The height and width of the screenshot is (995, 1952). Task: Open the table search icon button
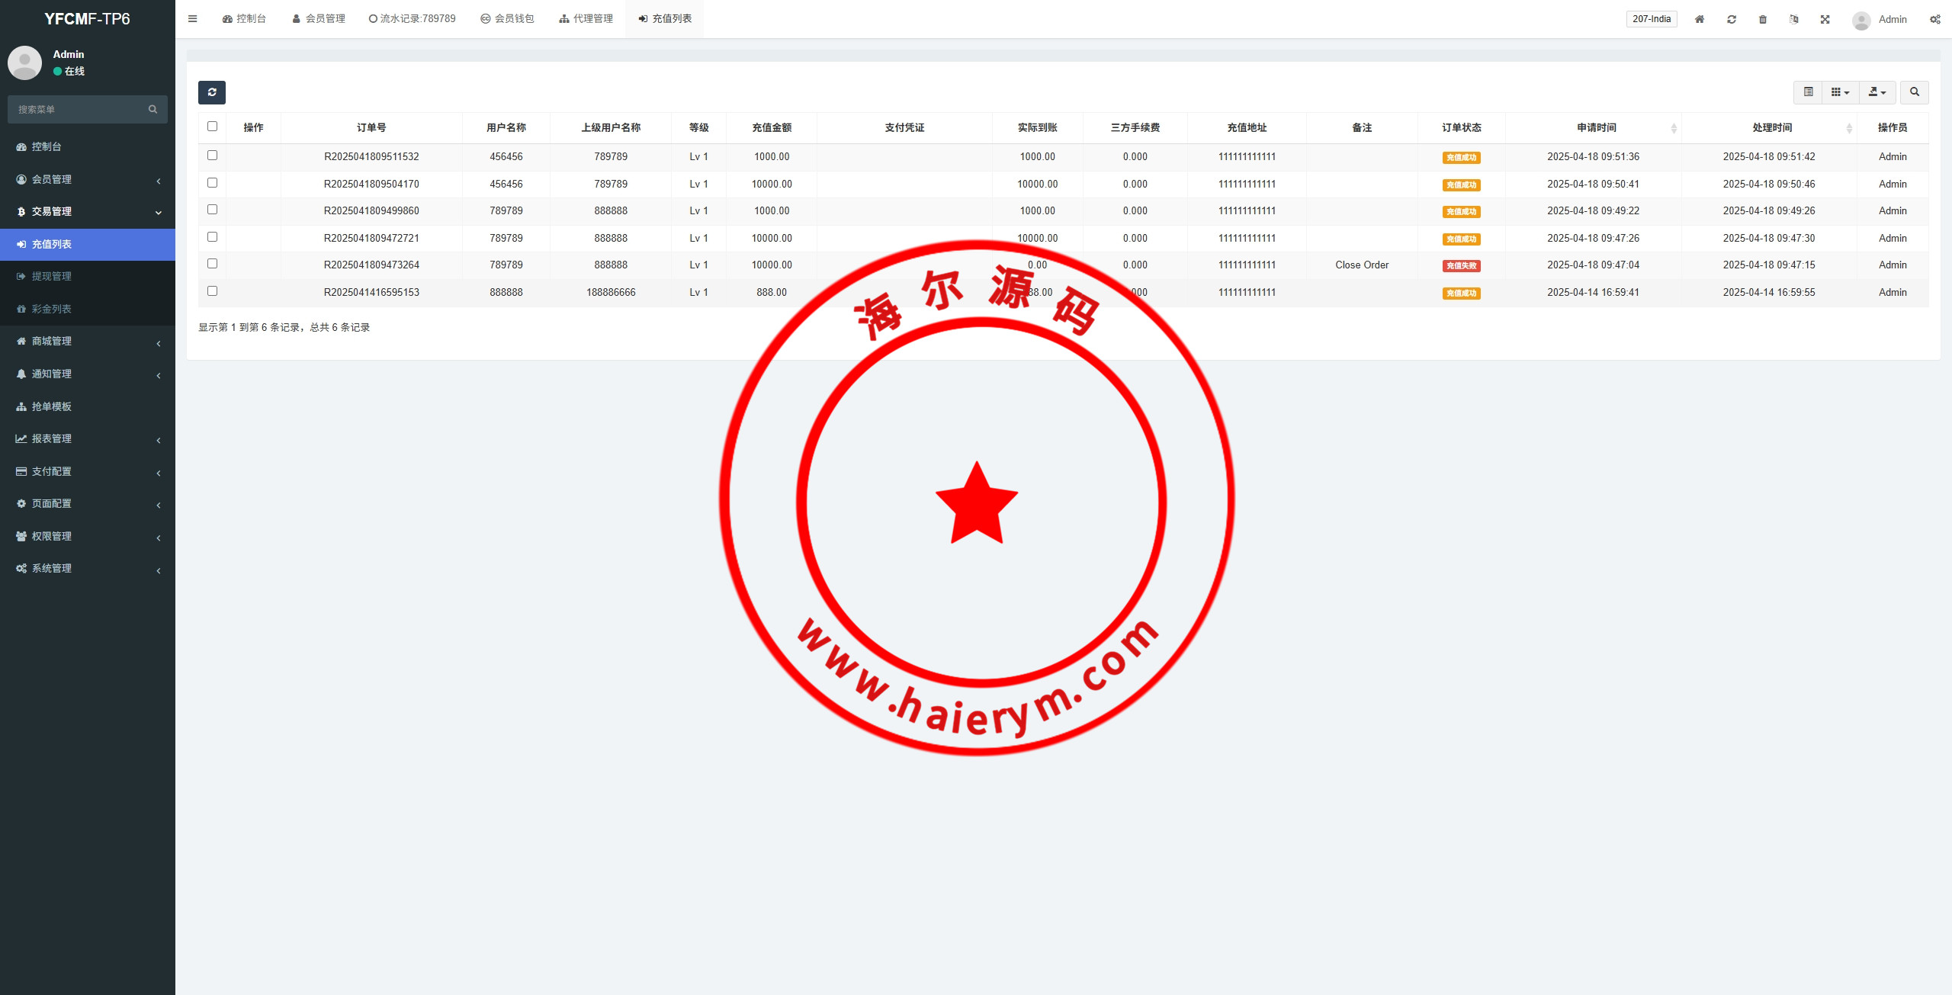pos(1914,92)
